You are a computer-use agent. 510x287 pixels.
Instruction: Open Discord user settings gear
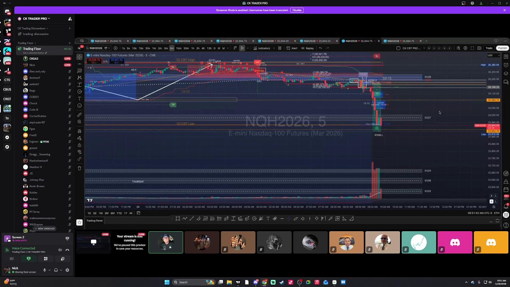tap(67, 270)
